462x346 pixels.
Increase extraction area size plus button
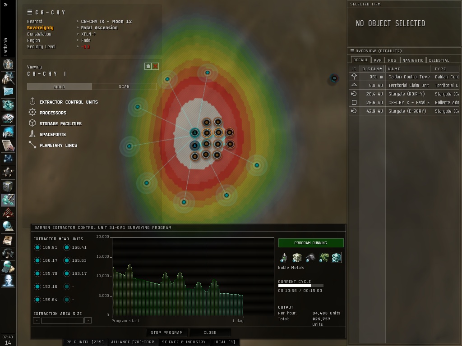tap(88, 320)
